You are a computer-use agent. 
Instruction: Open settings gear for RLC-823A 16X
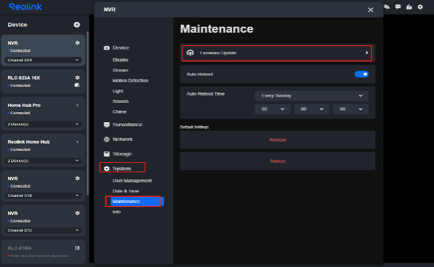77,77
